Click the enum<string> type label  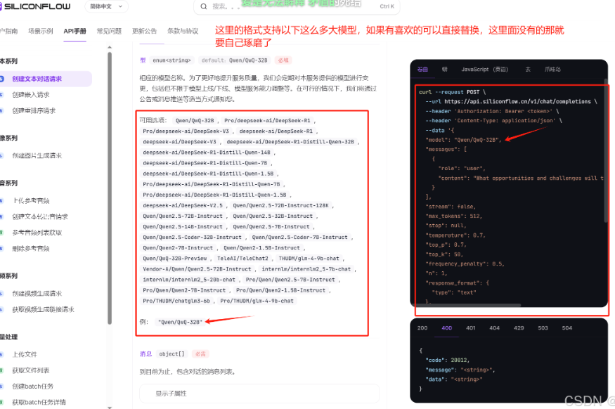pos(171,60)
